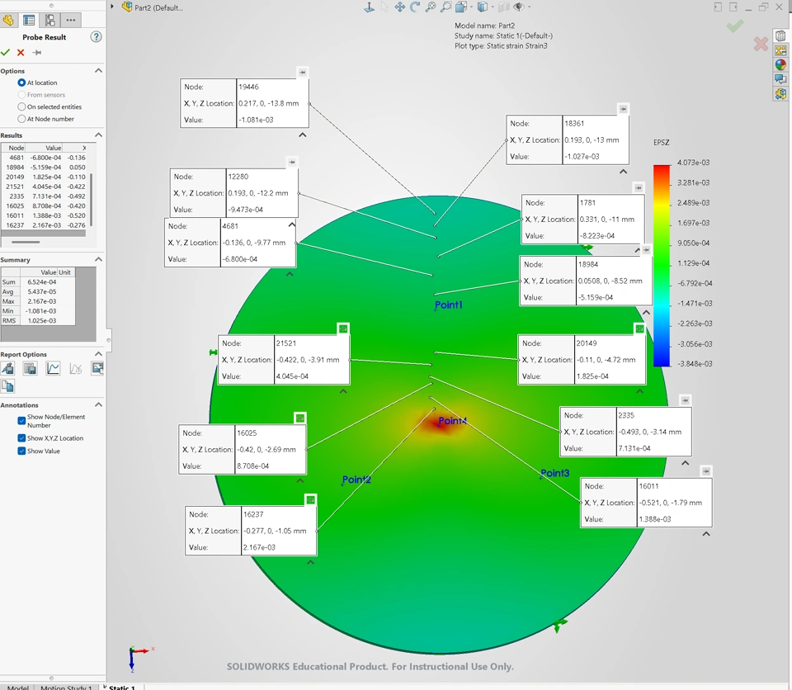Open the View Palette task pane tab
Screen dimensions: 792x690
(781, 50)
